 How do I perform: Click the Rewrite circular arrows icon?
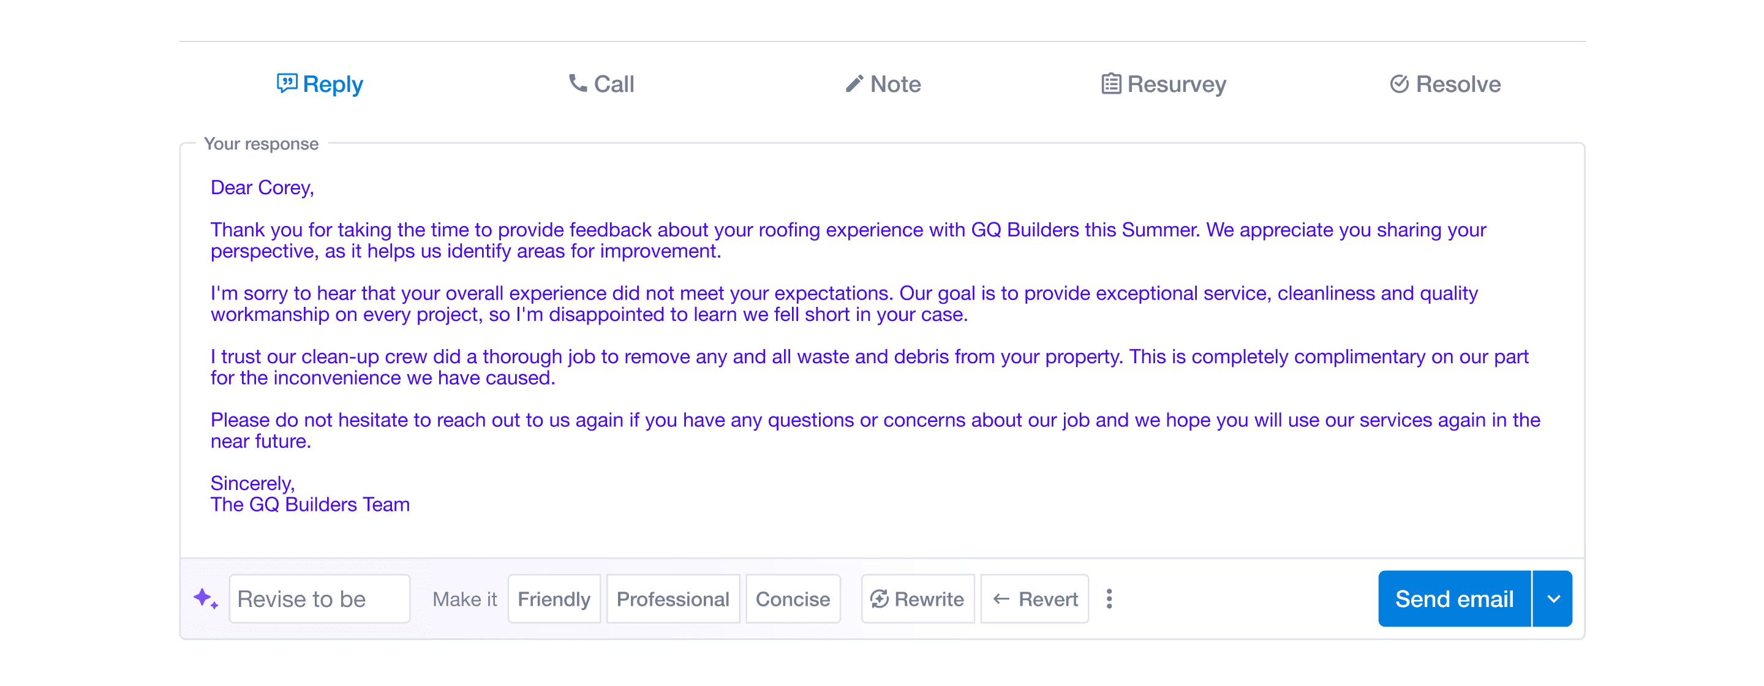pyautogui.click(x=880, y=599)
